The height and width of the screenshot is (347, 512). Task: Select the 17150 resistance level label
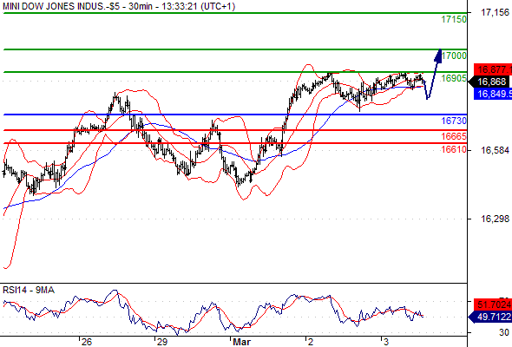click(x=454, y=19)
